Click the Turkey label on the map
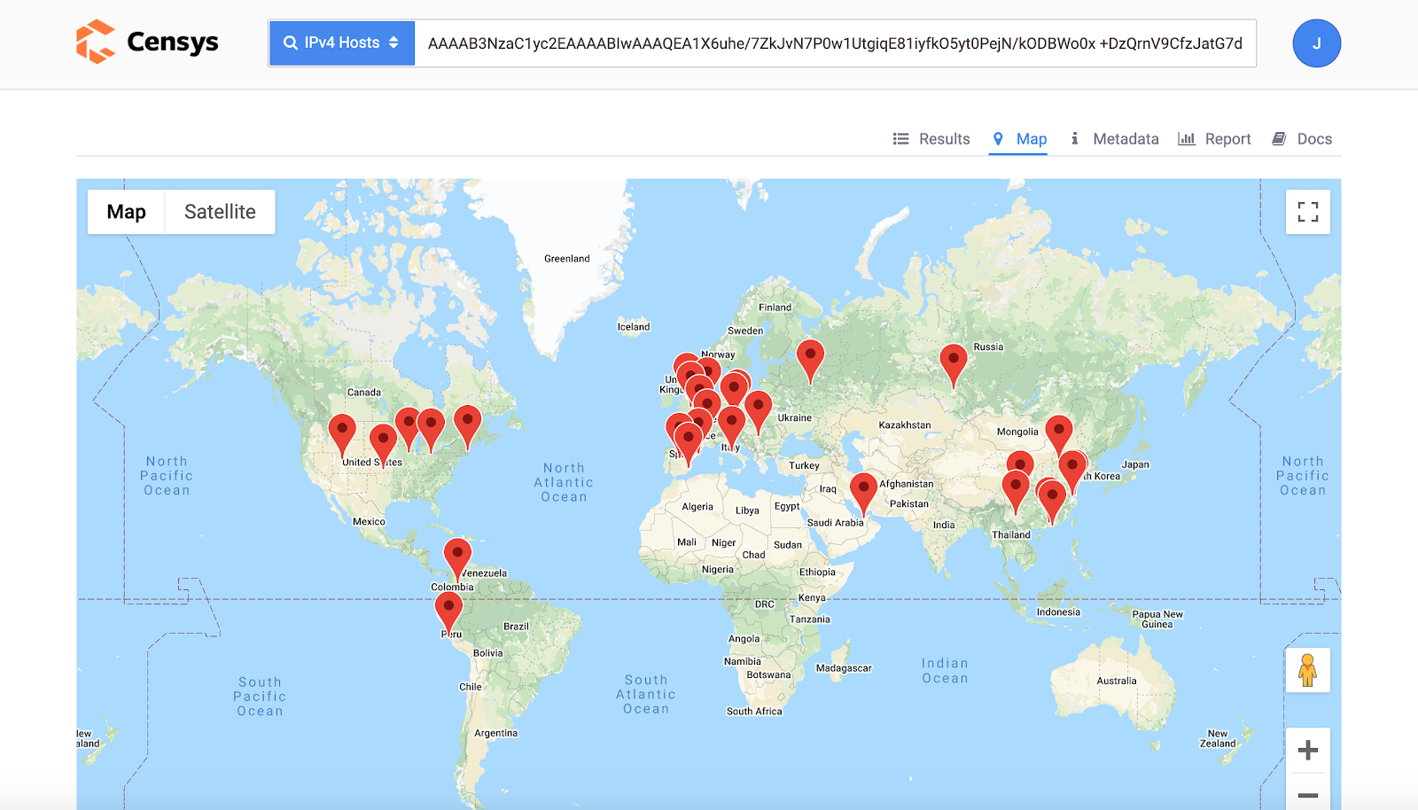 [804, 466]
